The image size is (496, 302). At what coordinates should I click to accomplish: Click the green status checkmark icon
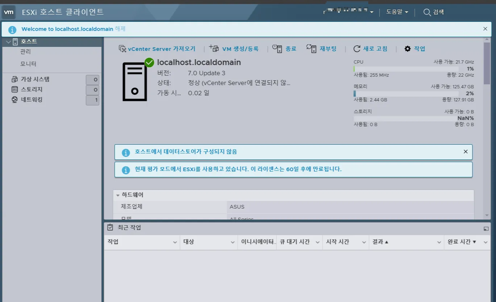coord(149,63)
